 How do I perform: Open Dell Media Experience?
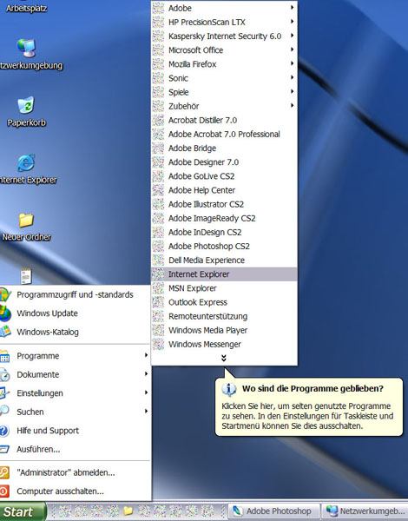(x=224, y=260)
